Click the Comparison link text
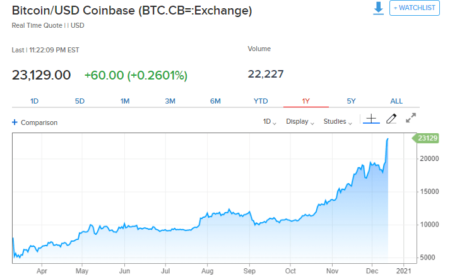The image size is (450, 279). coord(39,122)
